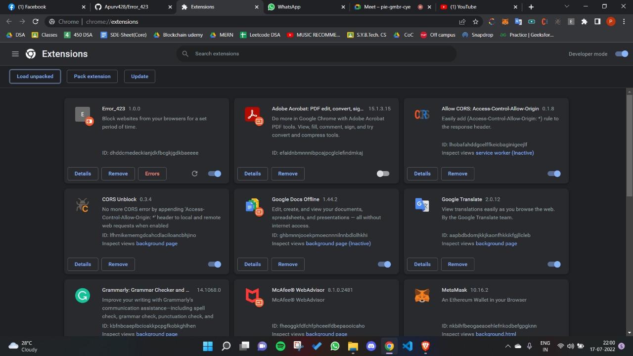The image size is (633, 356).
Task: Open the Blockchain udemy bookmark
Action: point(178,35)
